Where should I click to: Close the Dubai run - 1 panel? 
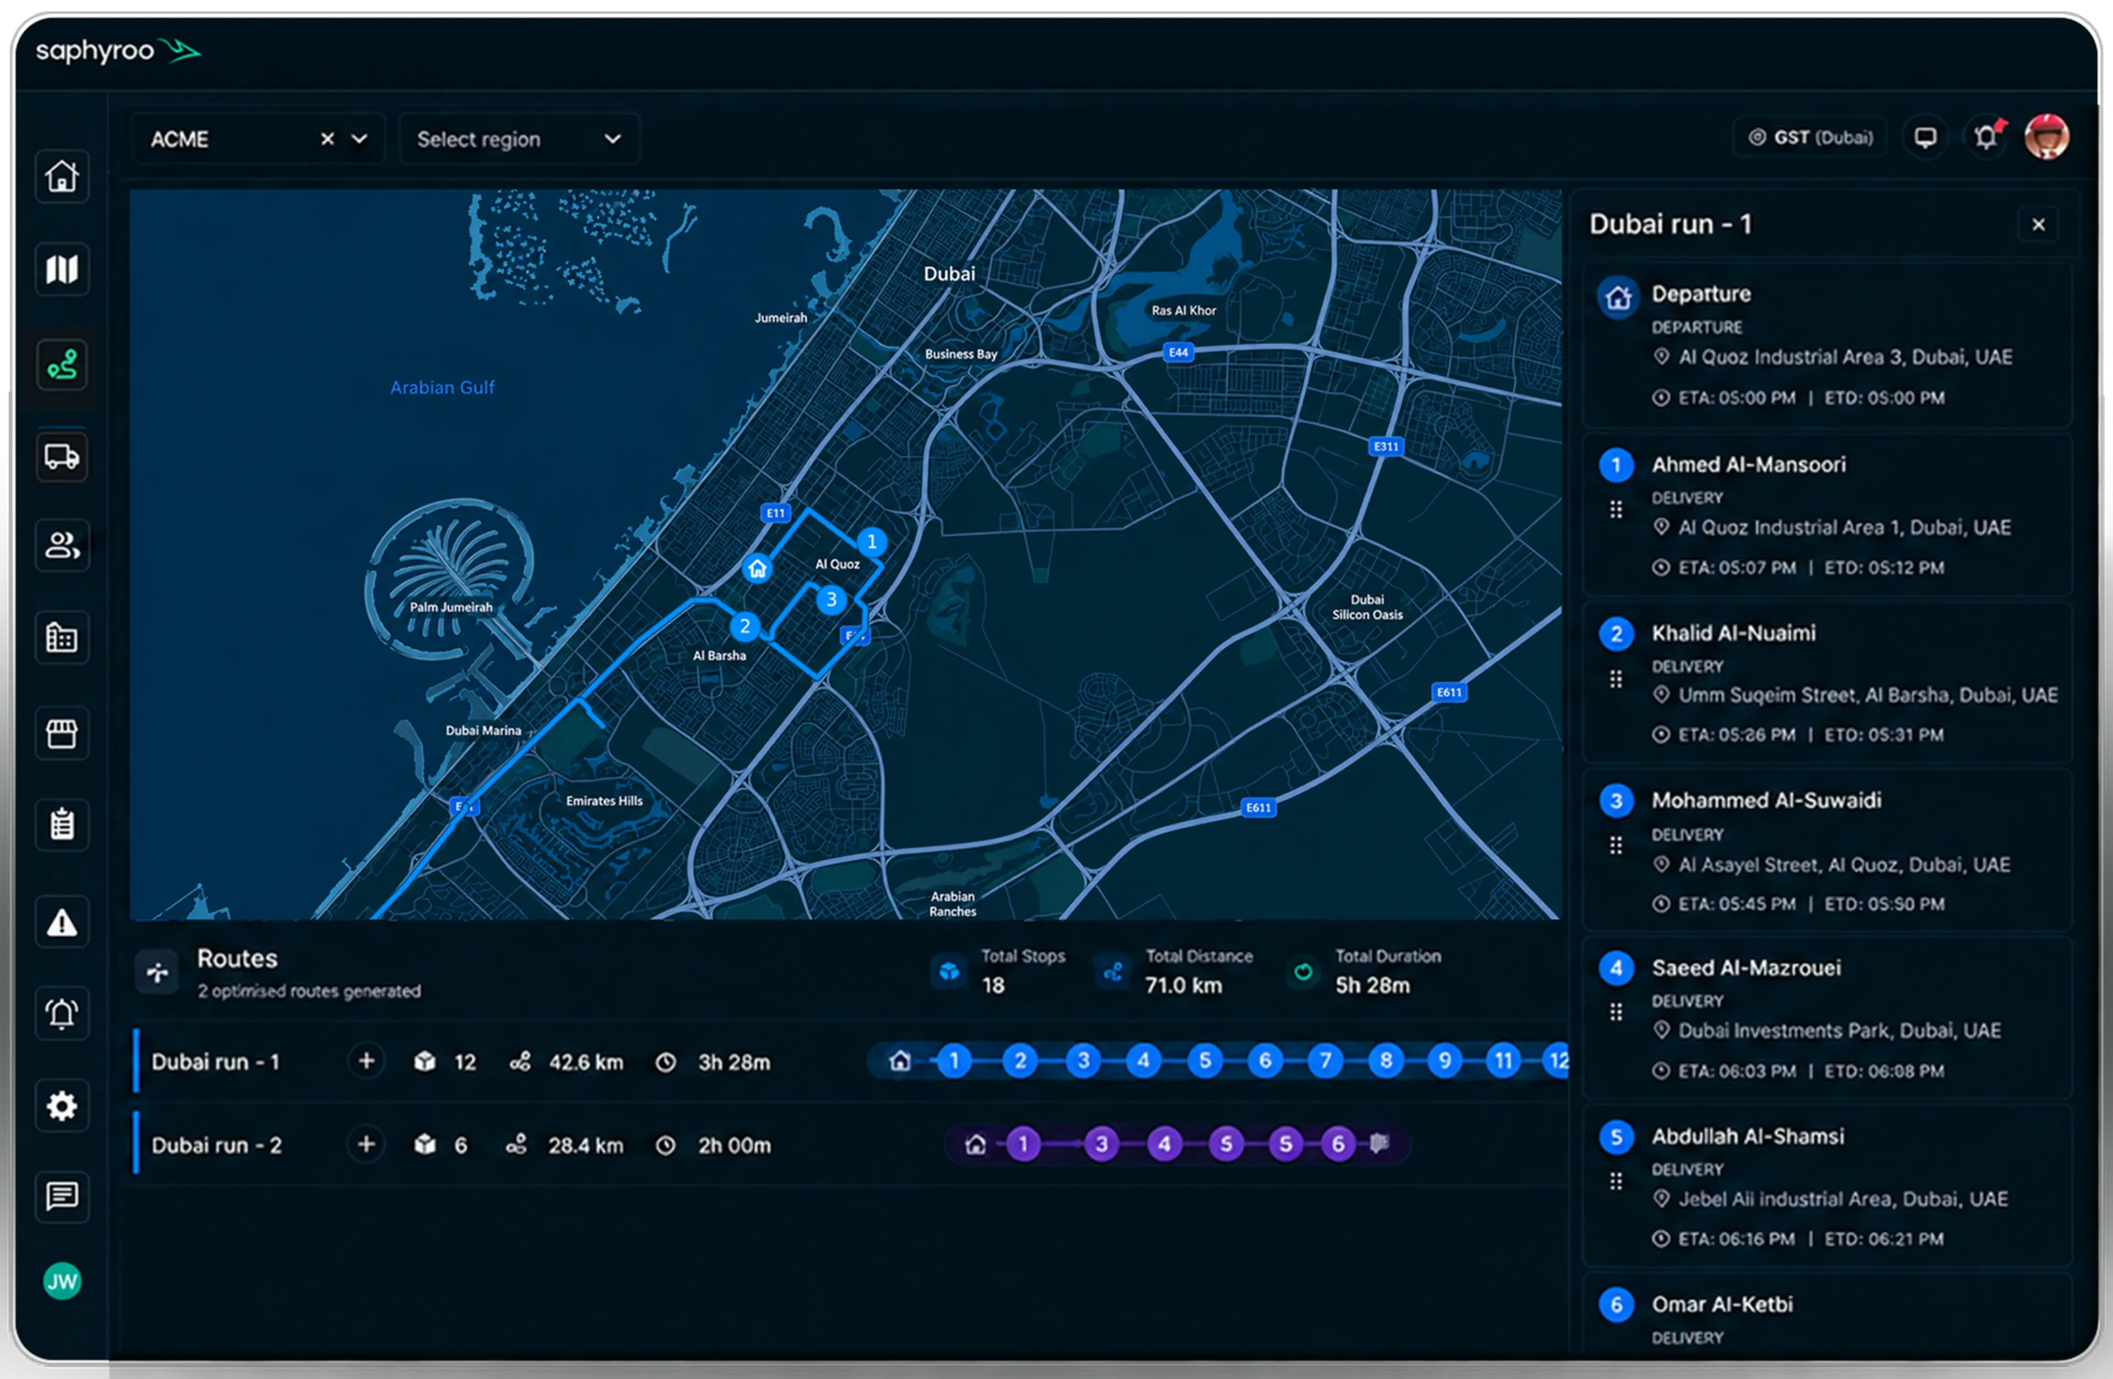pos(2038,224)
